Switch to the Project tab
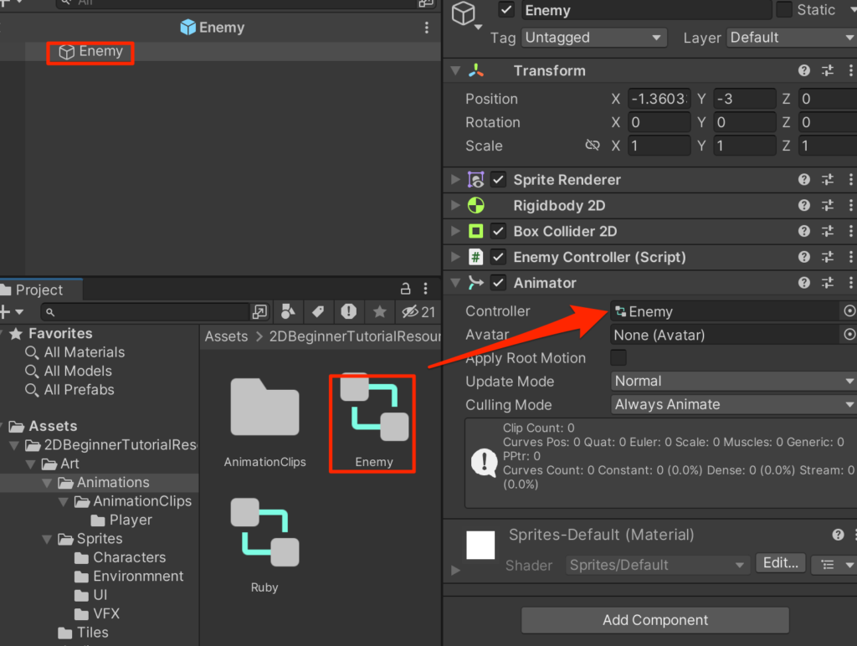 tap(40, 290)
